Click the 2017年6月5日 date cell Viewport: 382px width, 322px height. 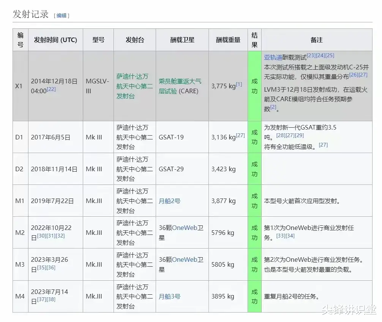tap(55, 137)
